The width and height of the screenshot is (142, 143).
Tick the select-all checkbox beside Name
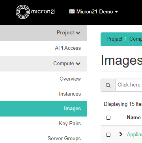tap(108, 118)
